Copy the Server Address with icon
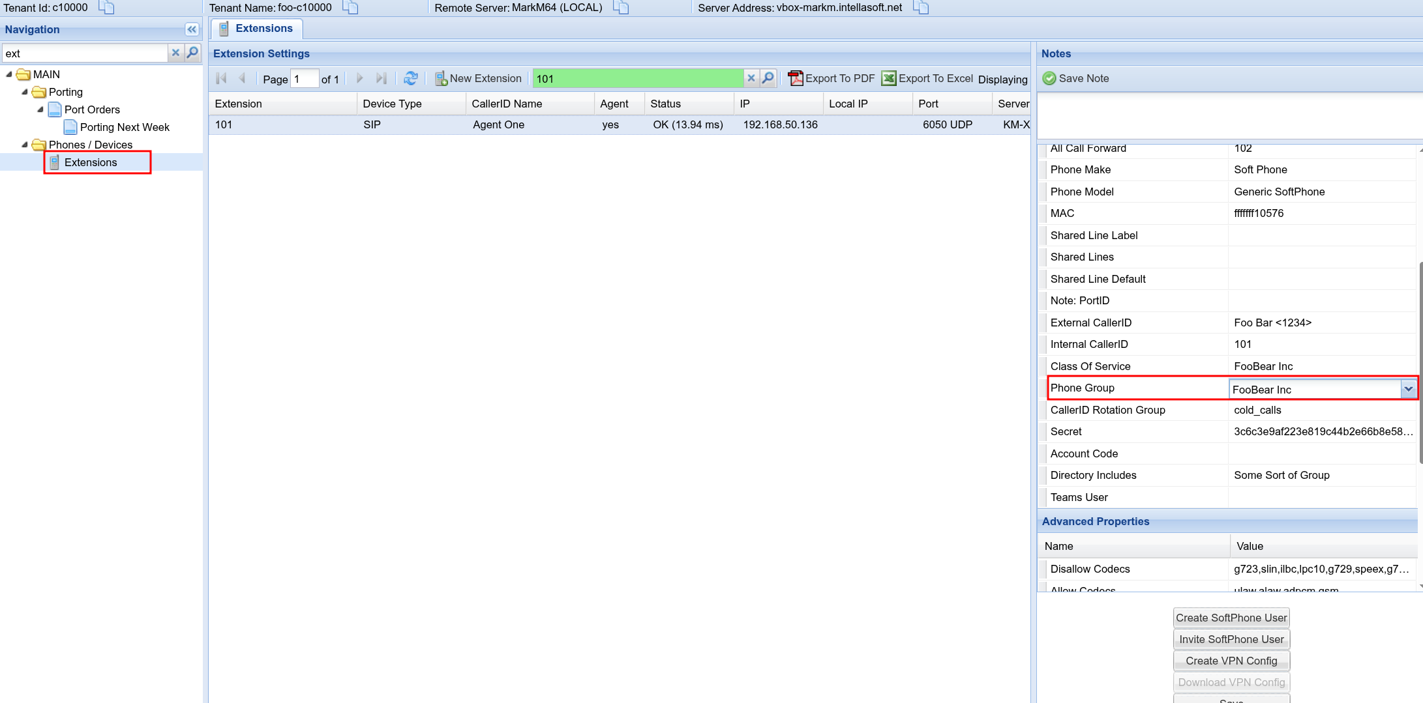The width and height of the screenshot is (1423, 703). point(921,8)
